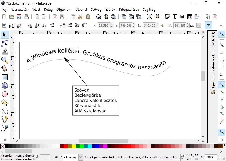Click the zoom percentage field
This screenshot has width=226, height=161.
click(x=211, y=157)
